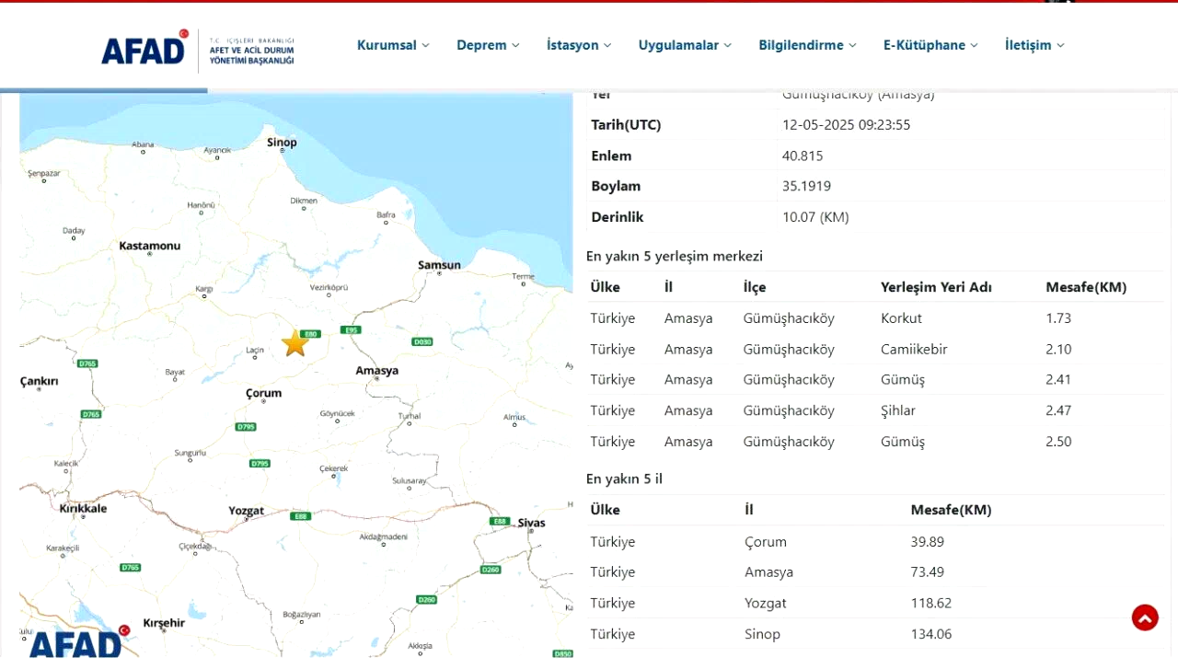
Task: Click Amasya city label on map
Action: [377, 370]
